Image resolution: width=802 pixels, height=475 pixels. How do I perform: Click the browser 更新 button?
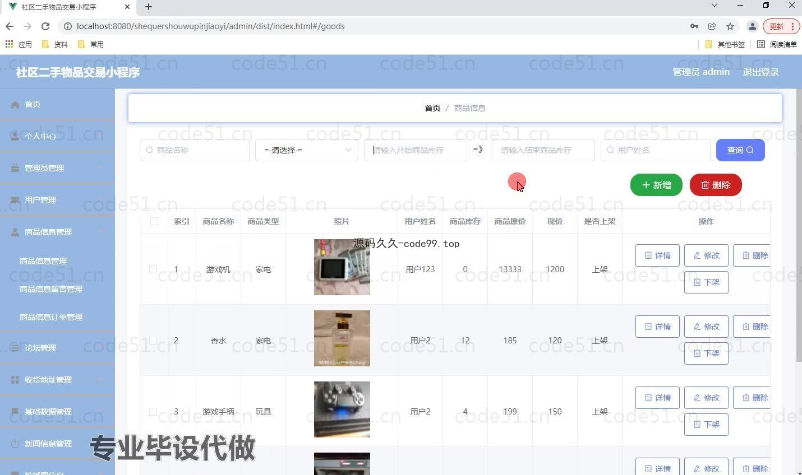tap(781, 26)
